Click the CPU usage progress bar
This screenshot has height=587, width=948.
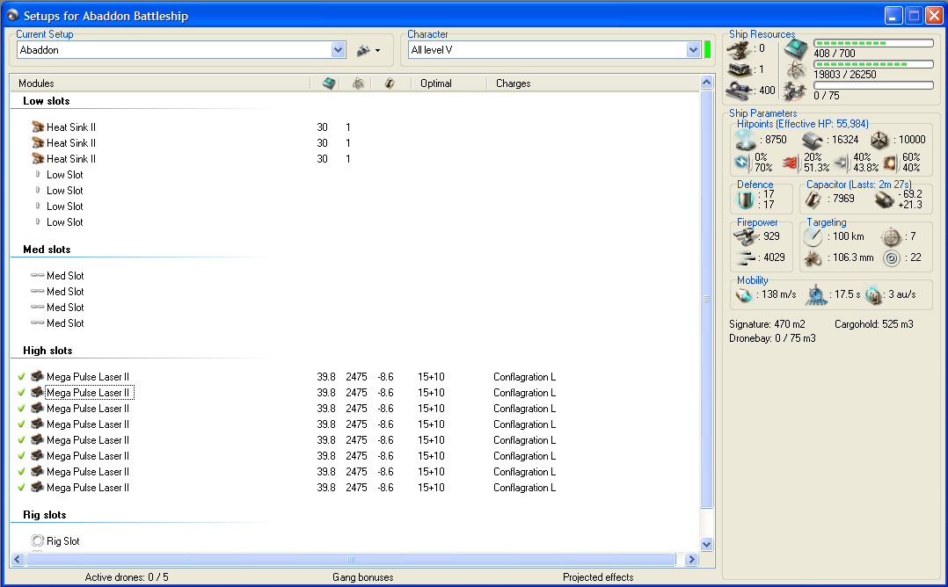click(873, 43)
